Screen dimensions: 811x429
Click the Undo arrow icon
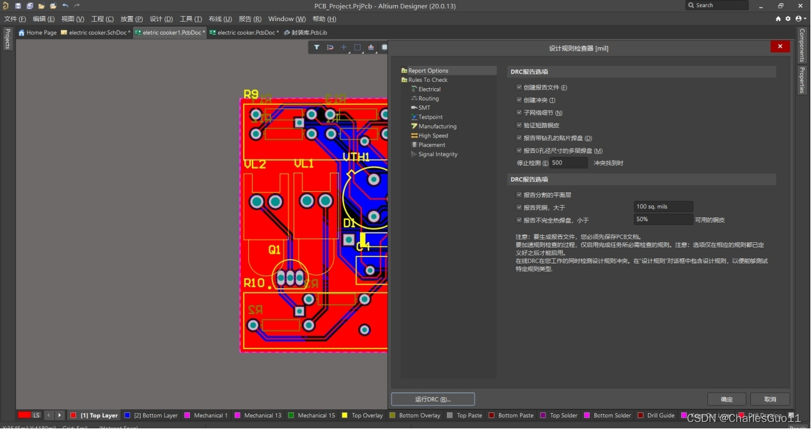tap(65, 6)
